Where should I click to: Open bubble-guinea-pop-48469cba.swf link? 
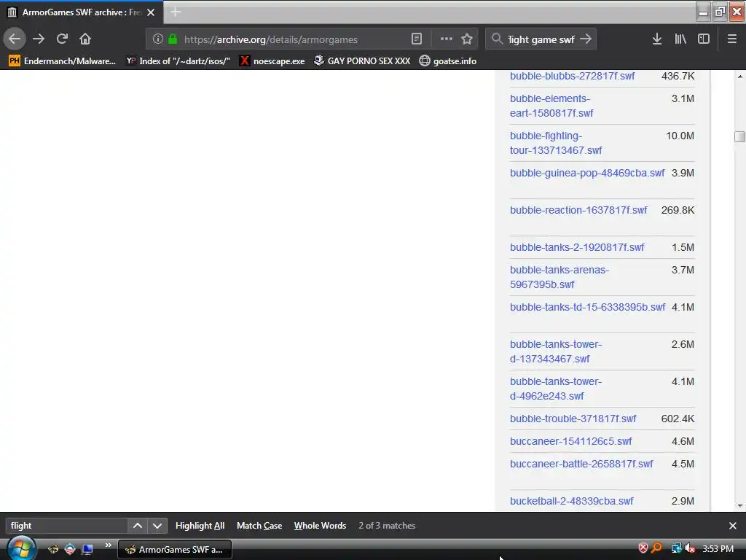587,173
